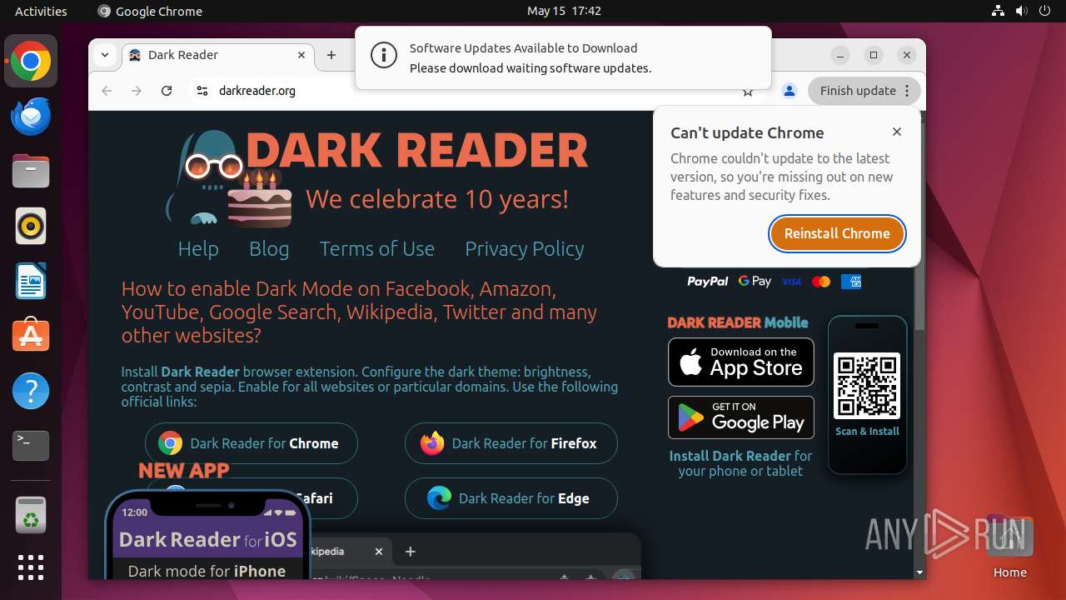The image size is (1066, 600).
Task: Open the Trash icon in dock
Action: pyautogui.click(x=31, y=514)
